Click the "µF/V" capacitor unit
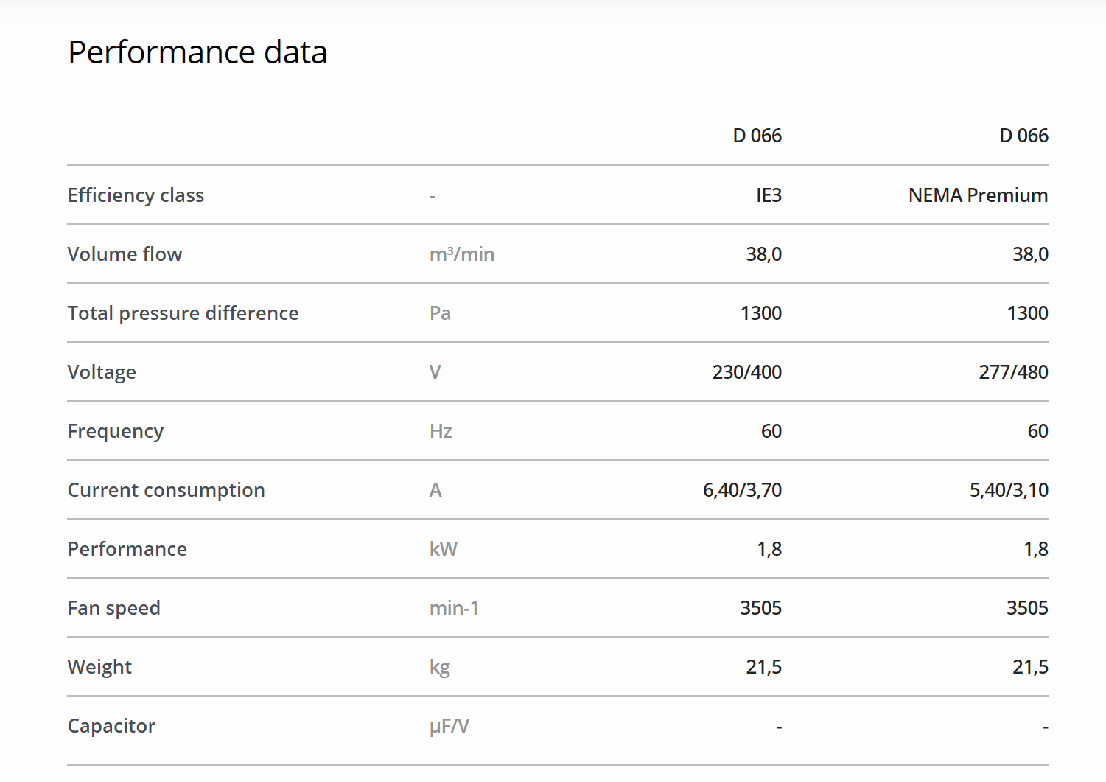 449,726
